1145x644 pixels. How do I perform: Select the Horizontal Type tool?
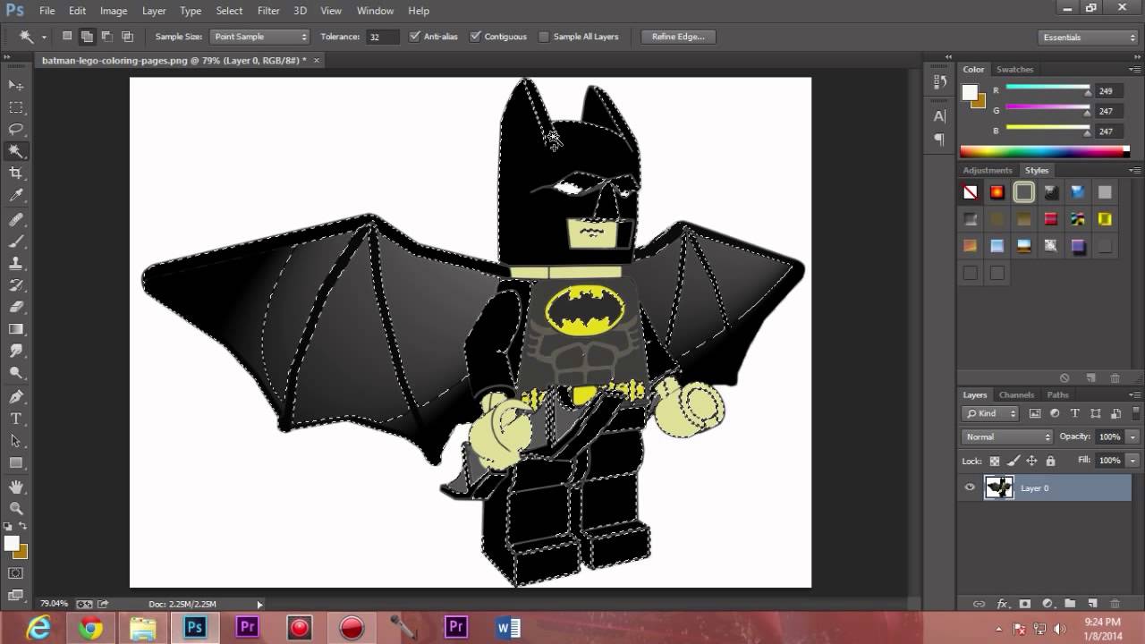pos(16,418)
